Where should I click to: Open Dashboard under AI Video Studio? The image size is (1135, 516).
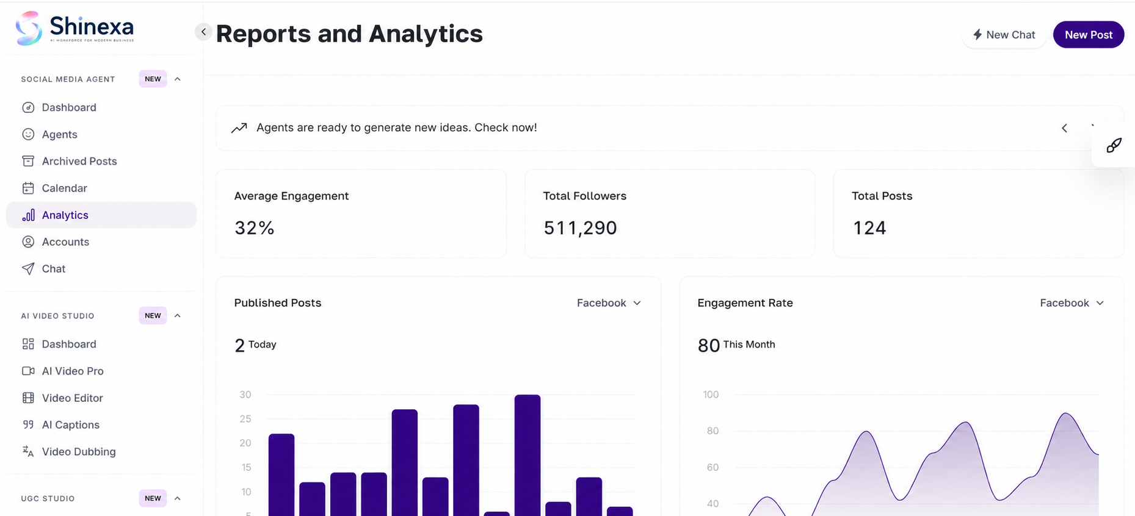pyautogui.click(x=101, y=344)
